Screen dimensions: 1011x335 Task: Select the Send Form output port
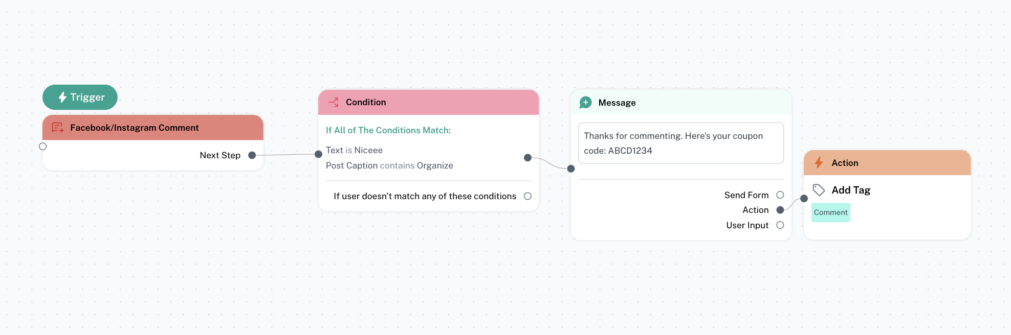point(780,195)
